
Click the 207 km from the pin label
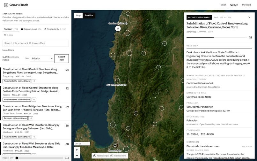tap(116, 85)
